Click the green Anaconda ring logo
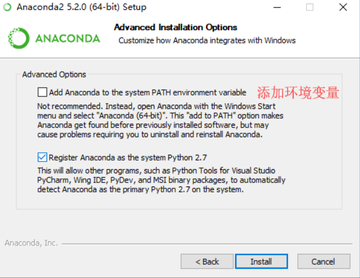The image size is (360, 278). 19,38
